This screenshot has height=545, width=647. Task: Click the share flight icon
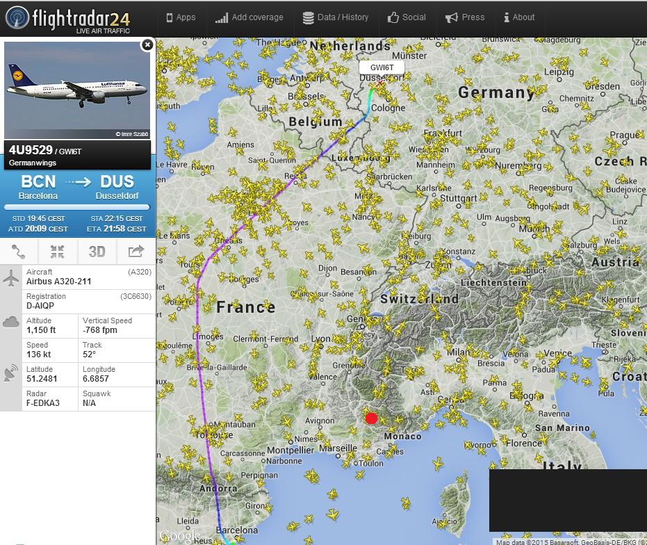(136, 251)
